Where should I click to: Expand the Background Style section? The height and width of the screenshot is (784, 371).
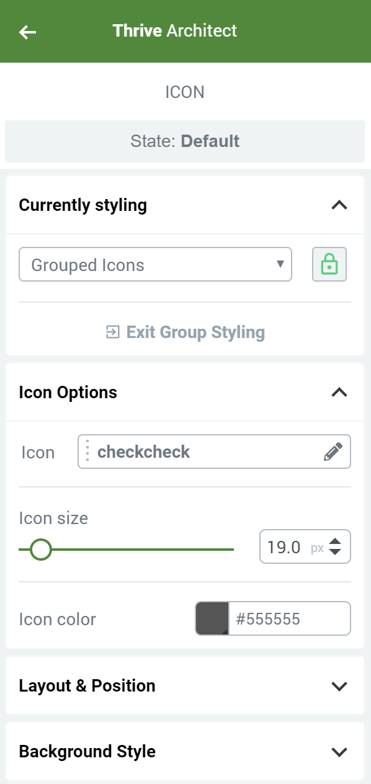click(x=339, y=752)
